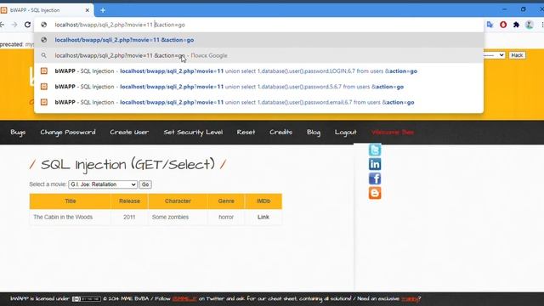Image resolution: width=544 pixels, height=306 pixels.
Task: Follow the IMDb Link in the table row
Action: click(263, 218)
